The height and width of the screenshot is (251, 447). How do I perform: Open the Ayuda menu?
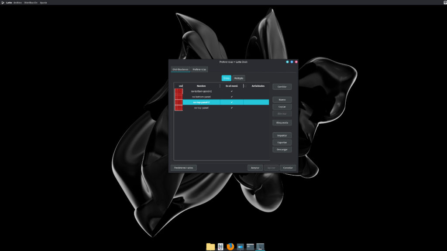43,2
